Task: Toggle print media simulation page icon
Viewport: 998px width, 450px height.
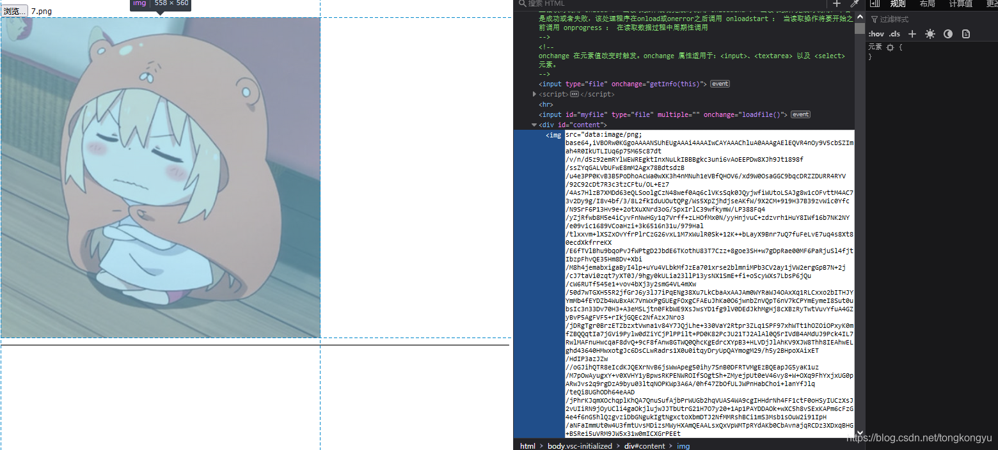Action: (x=966, y=34)
